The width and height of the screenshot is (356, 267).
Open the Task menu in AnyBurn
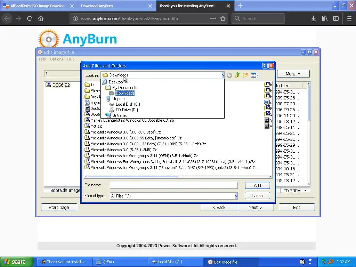(x=42, y=59)
